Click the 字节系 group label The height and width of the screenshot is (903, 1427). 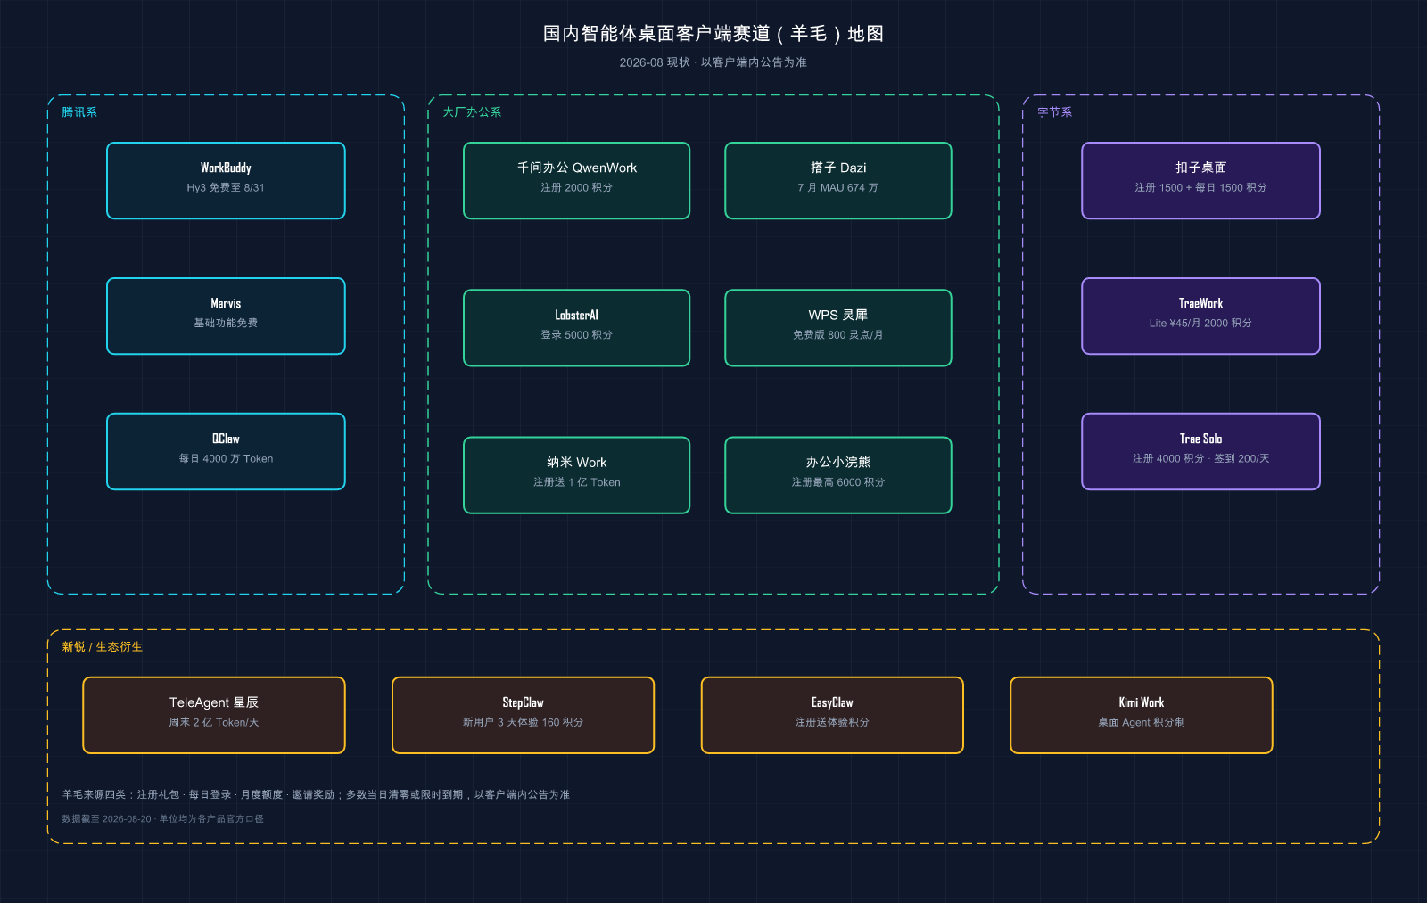coord(1054,112)
